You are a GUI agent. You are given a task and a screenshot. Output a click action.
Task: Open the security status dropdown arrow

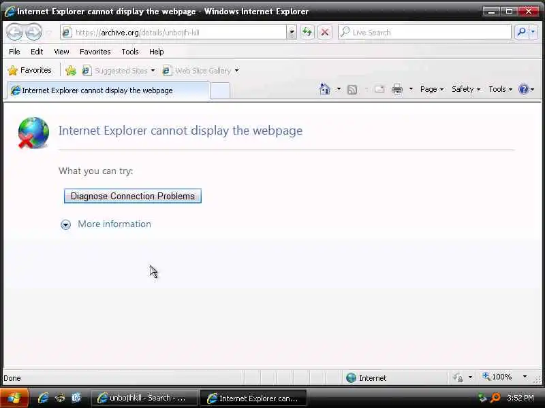click(x=470, y=377)
